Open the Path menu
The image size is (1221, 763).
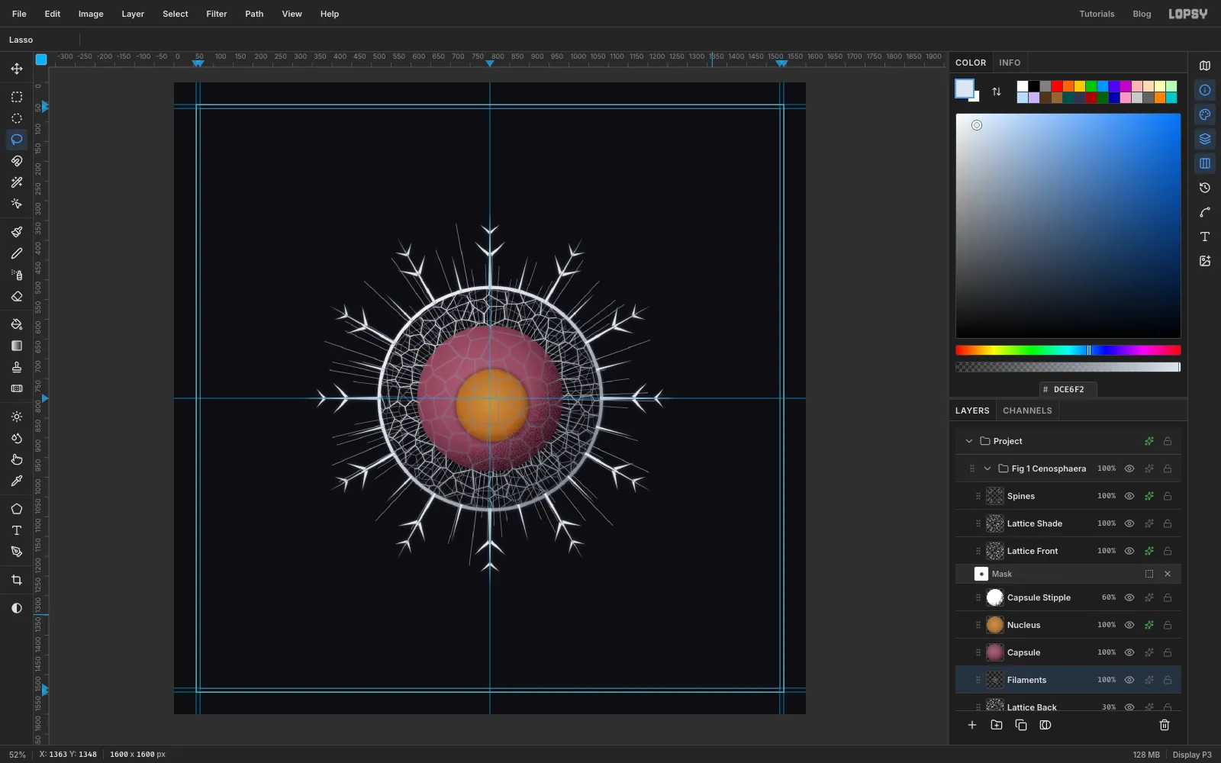click(x=254, y=14)
